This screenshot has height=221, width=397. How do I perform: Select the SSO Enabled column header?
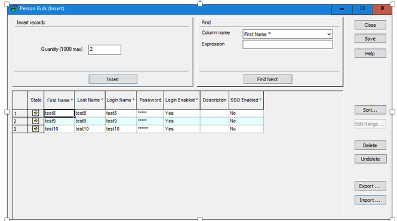[246, 100]
